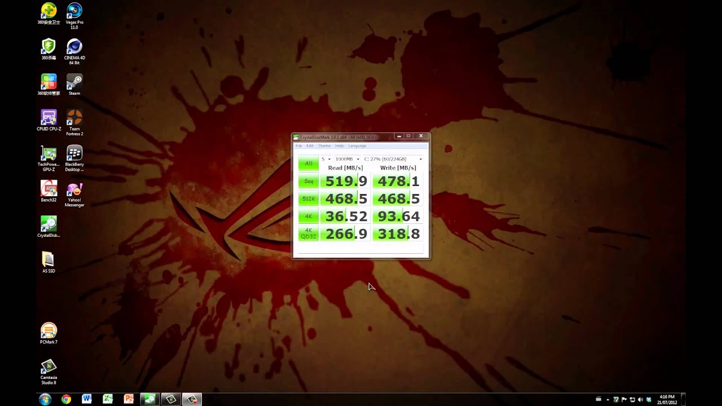The width and height of the screenshot is (722, 406).
Task: Open the Theme menu in CrystalDiskMark
Action: [x=324, y=146]
